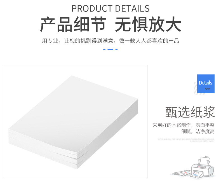Click the PRODUCT DETAILS heading
Viewport: 221px width, 185px height.
[x=110, y=8]
